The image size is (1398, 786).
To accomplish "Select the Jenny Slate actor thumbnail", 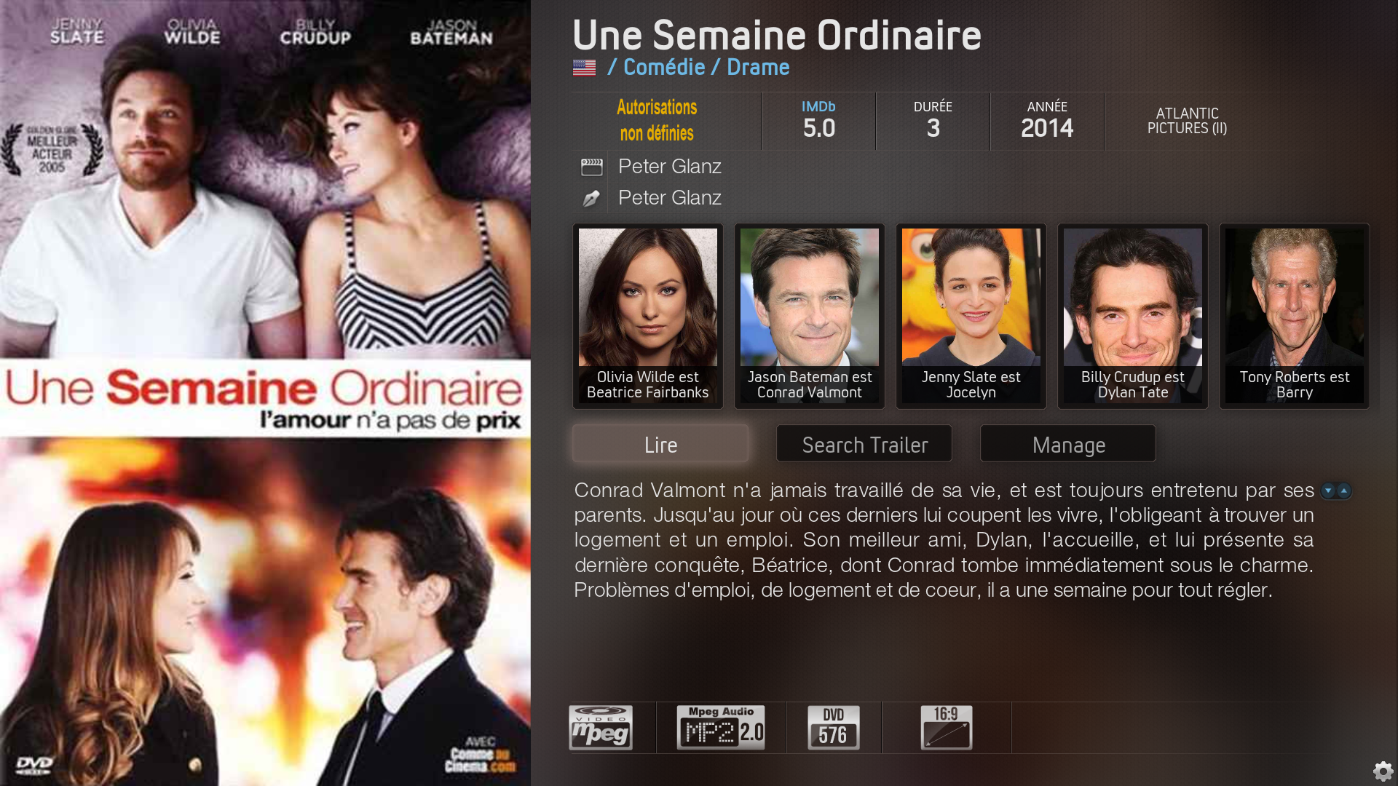I will click(971, 316).
